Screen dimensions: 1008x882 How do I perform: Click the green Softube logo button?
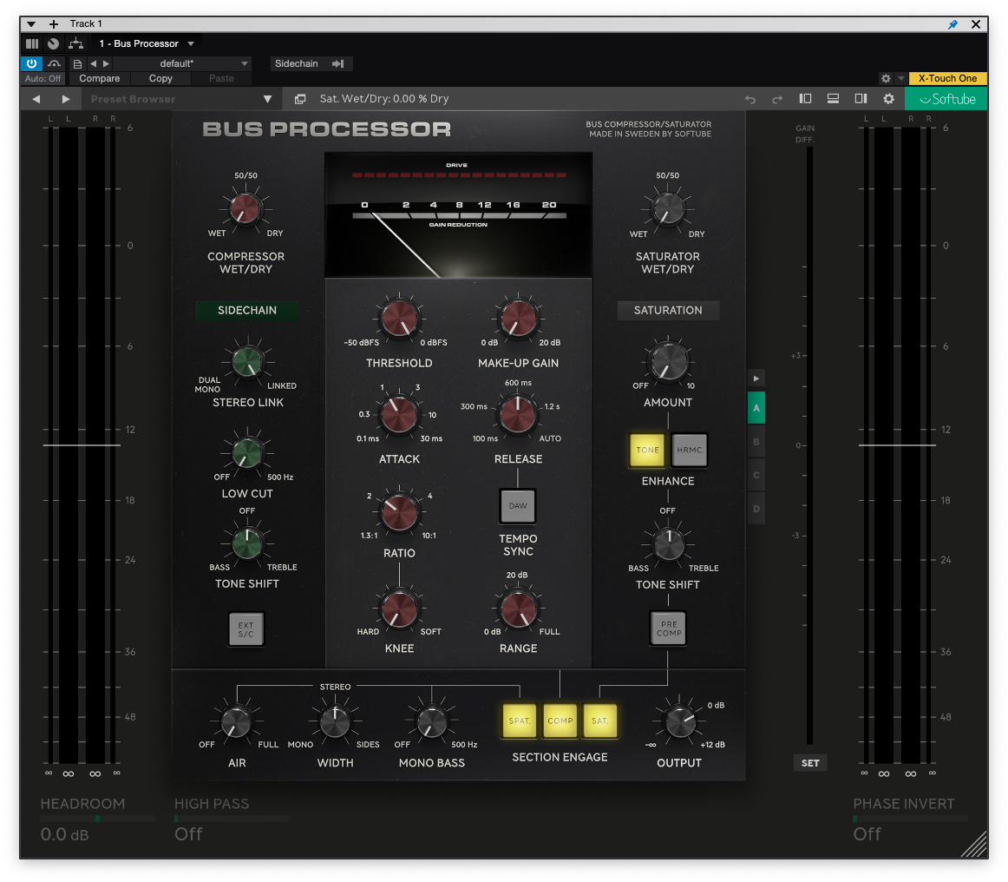(x=946, y=99)
